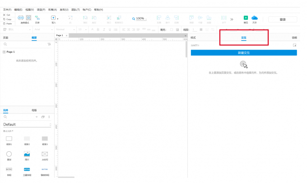
Task: Set text alignment to left
Action: [x=124, y=29]
